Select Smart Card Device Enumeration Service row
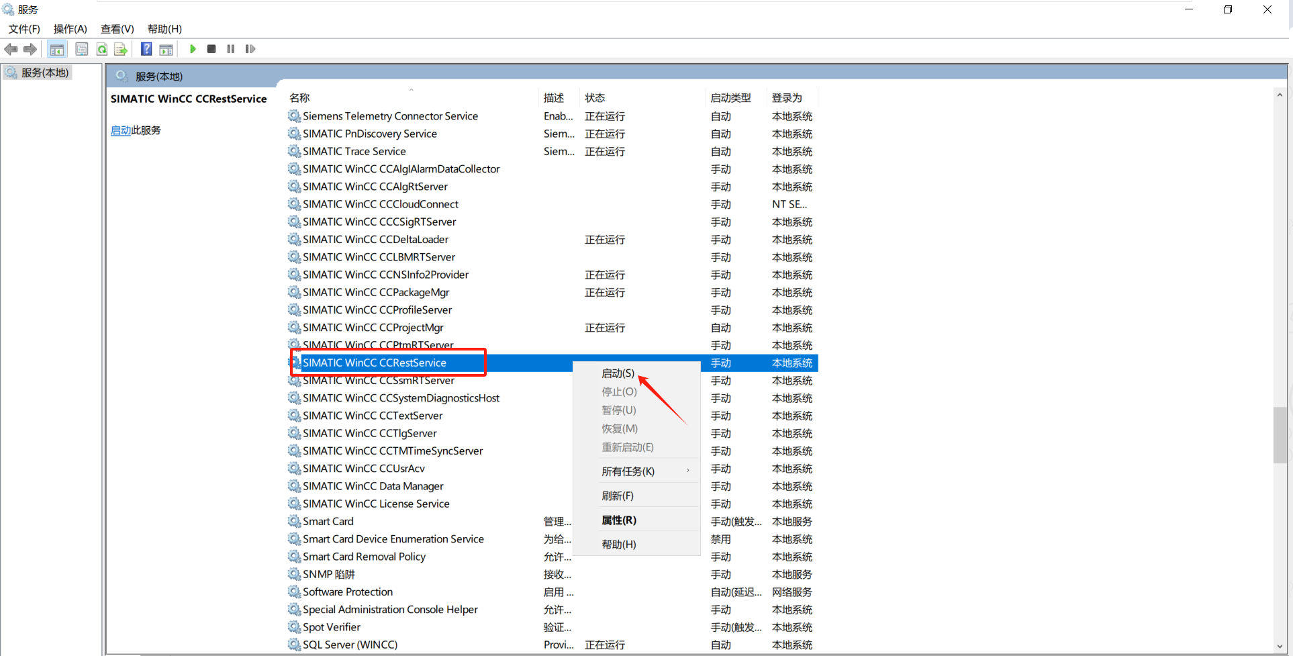The width and height of the screenshot is (1293, 656). pyautogui.click(x=553, y=539)
